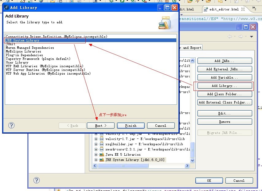This screenshot has width=262, height=191.
Task: Switch to the edit_editor.html editor tab
Action: pyautogui.click(x=224, y=9)
